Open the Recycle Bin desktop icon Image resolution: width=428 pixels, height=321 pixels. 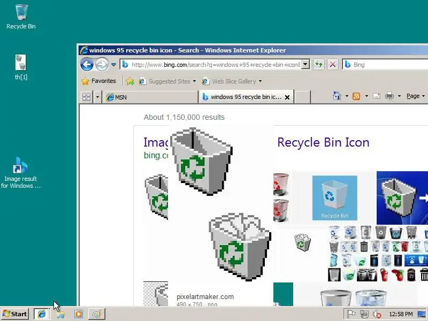(21, 17)
